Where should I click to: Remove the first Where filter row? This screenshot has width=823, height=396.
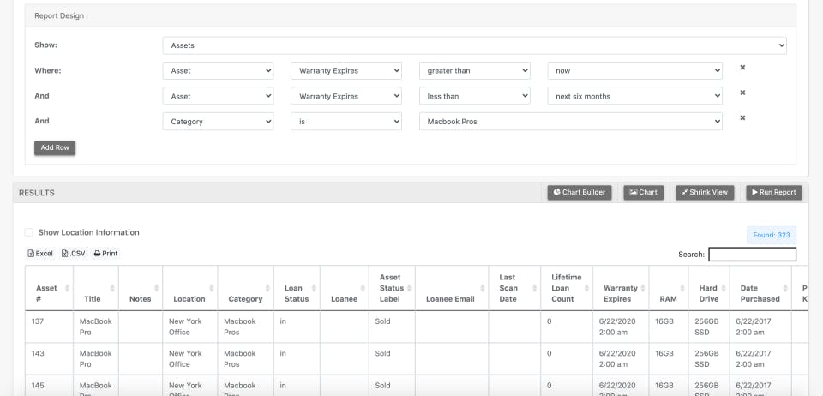click(742, 68)
